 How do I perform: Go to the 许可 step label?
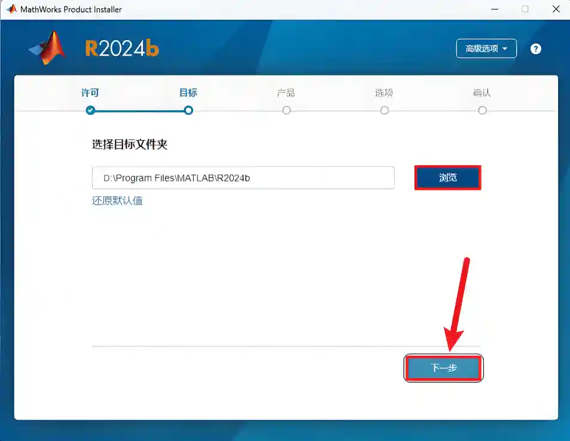(90, 93)
